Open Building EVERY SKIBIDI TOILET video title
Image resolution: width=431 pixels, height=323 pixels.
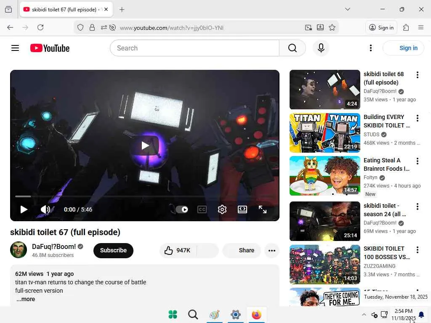pyautogui.click(x=387, y=121)
